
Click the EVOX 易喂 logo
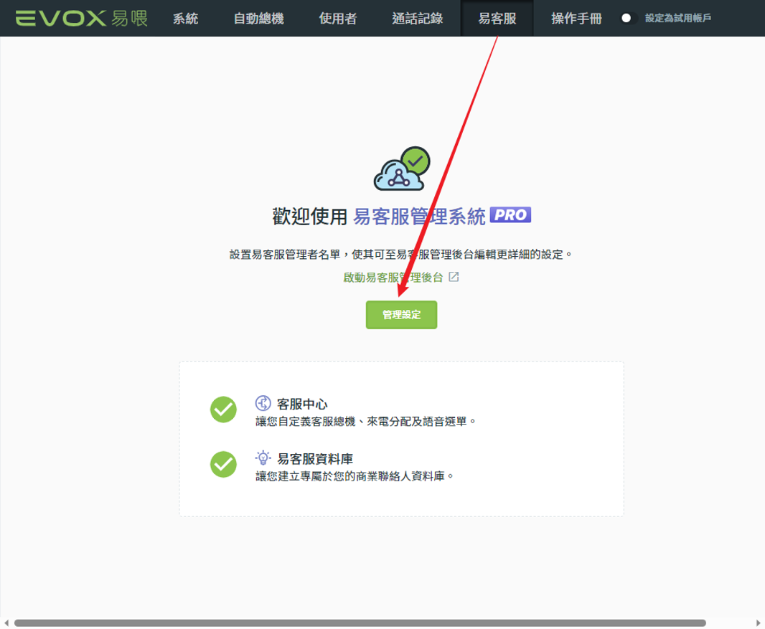click(82, 19)
